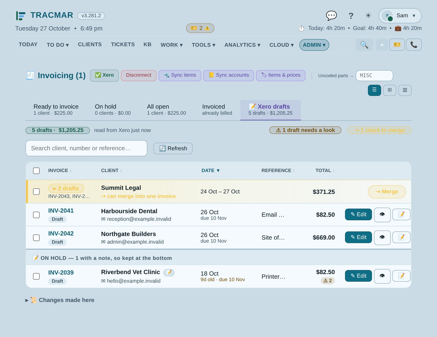Preview INV-2039 with the eye icon
This screenshot has width=437, height=337.
click(x=382, y=276)
